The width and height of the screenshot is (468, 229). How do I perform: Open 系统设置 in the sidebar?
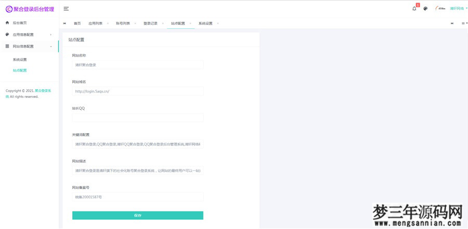20,60
